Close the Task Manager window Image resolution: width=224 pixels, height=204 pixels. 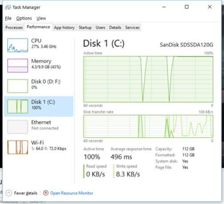click(x=210, y=7)
